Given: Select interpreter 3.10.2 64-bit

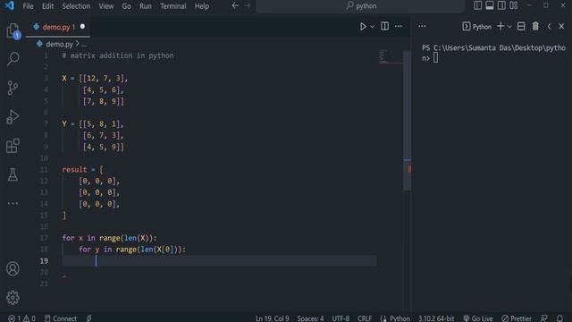Looking at the screenshot, I should [x=436, y=318].
